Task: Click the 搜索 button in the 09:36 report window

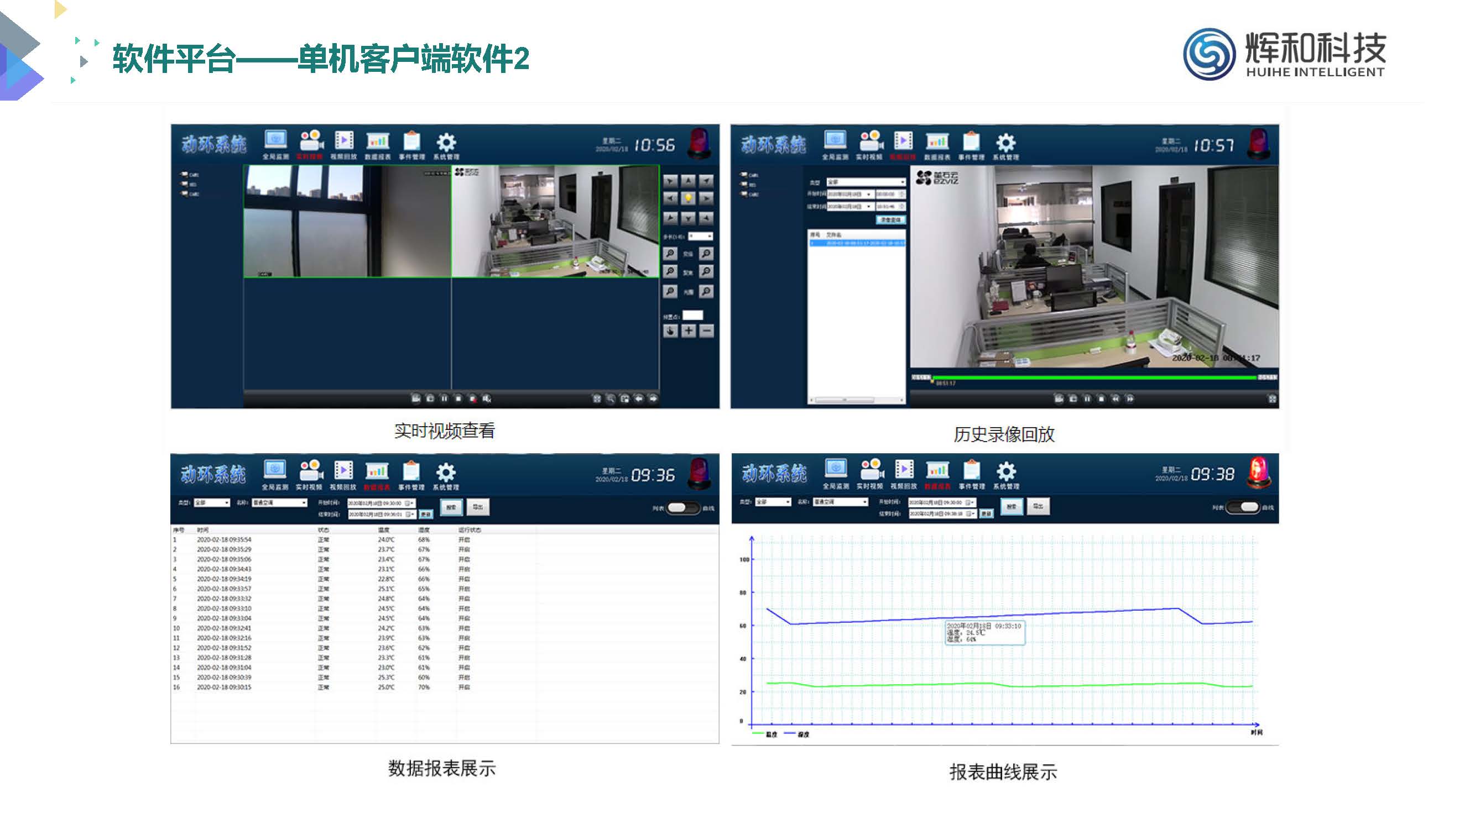Action: click(451, 507)
